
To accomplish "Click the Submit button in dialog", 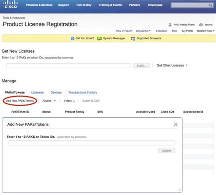I will coord(166,151).
